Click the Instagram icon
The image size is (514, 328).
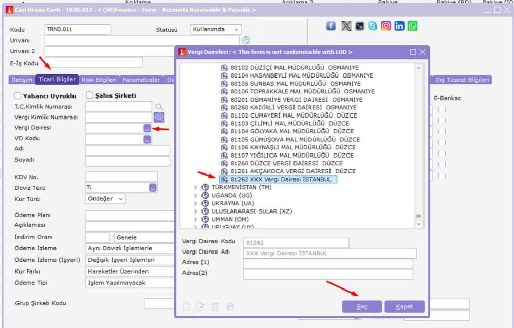386,26
